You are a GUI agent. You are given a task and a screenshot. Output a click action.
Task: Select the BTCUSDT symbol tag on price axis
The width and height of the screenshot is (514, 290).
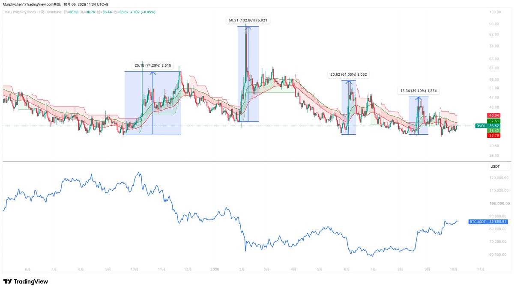click(478, 222)
